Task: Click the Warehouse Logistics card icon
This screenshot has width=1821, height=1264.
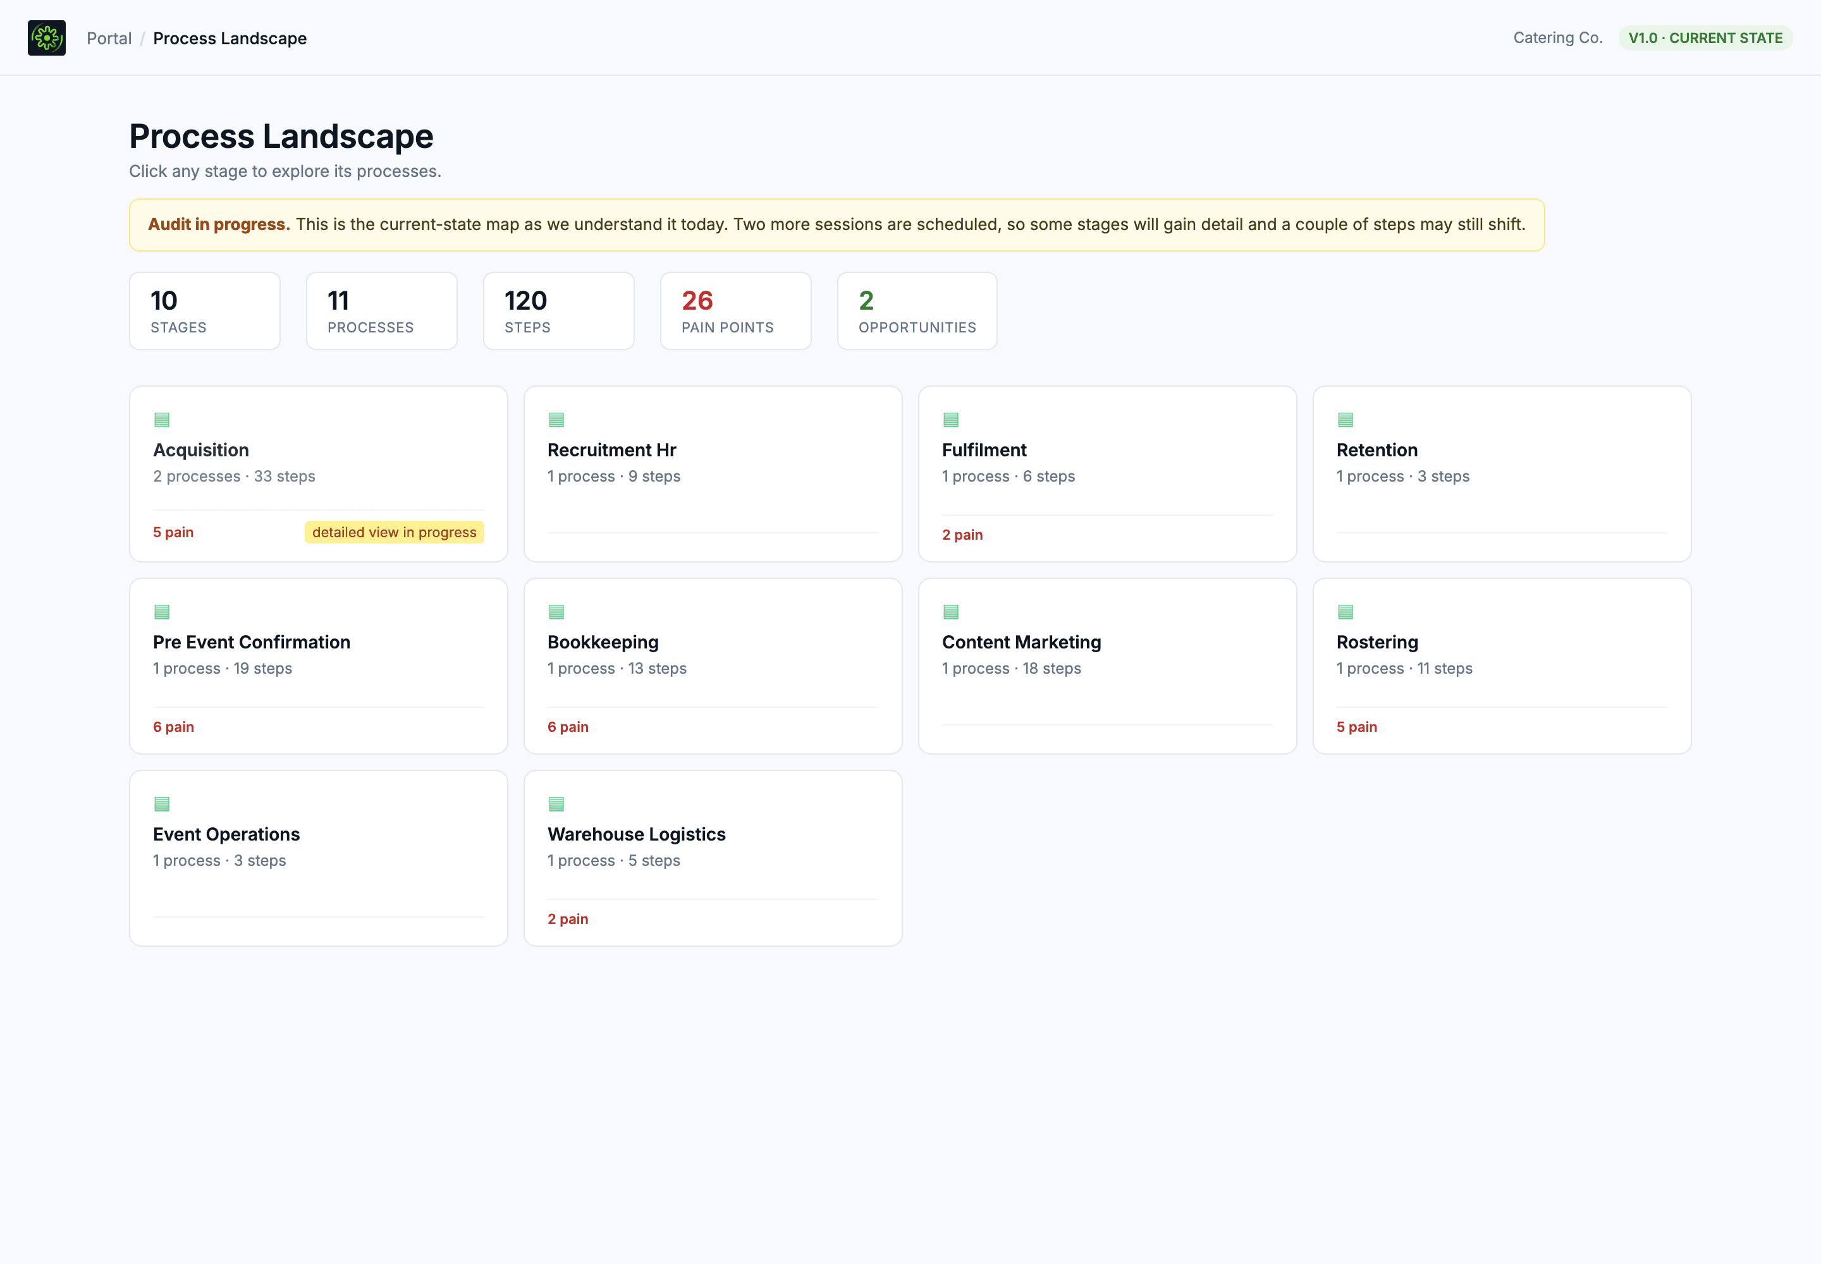Action: [x=556, y=804]
